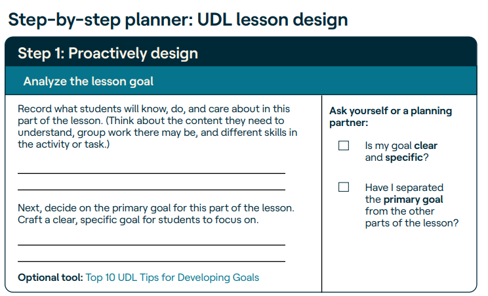Click the 'parts of the lesson?' checklist text

(x=412, y=223)
